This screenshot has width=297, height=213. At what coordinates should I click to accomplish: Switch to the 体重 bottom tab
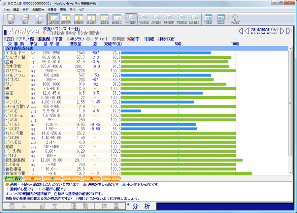tap(110, 206)
